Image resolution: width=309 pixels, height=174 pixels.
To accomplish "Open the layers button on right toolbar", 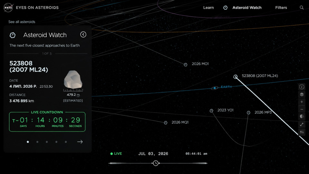I will point(302,94).
